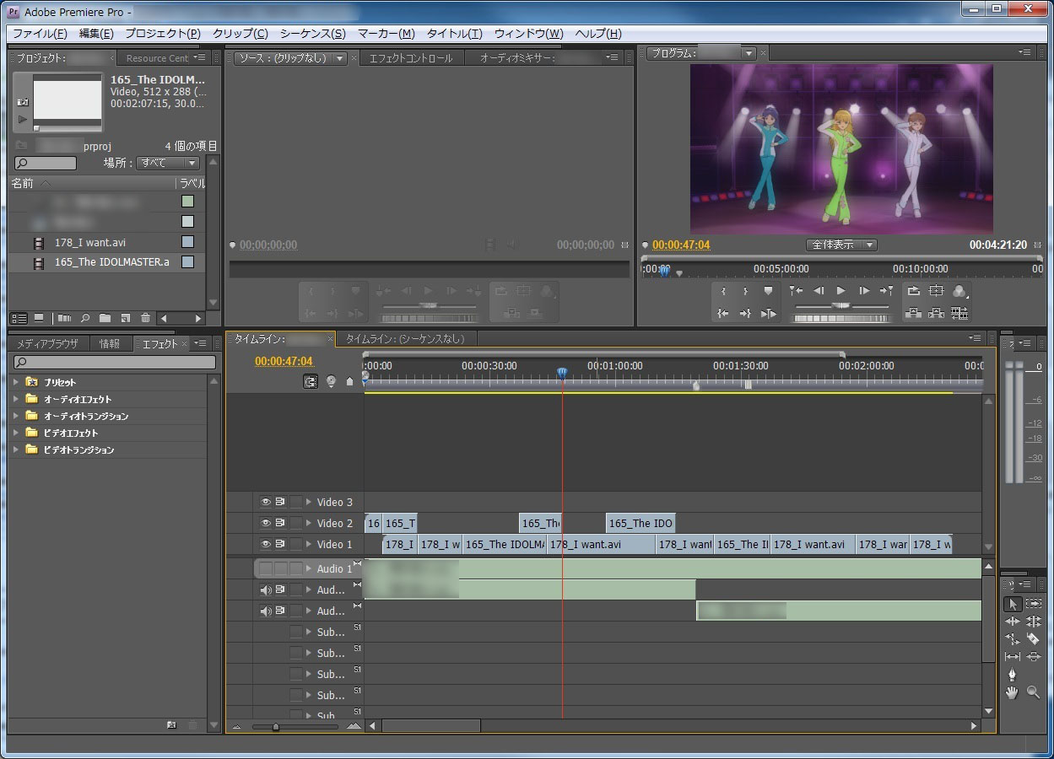Screen dimensions: 1054x759
Task: Mute third audio track speaker icon
Action: click(x=266, y=611)
